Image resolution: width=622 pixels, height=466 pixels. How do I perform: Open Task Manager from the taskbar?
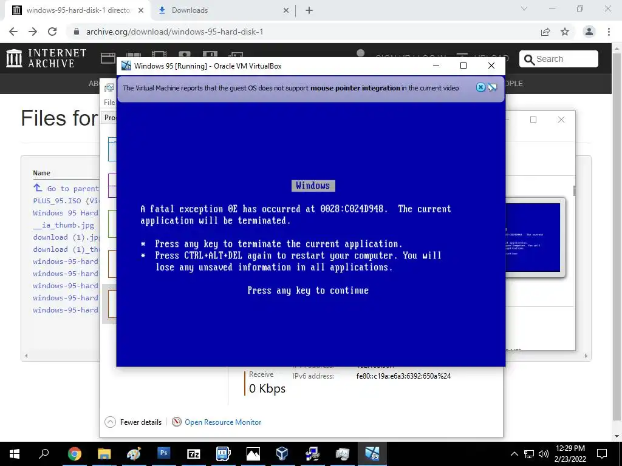pos(342,453)
